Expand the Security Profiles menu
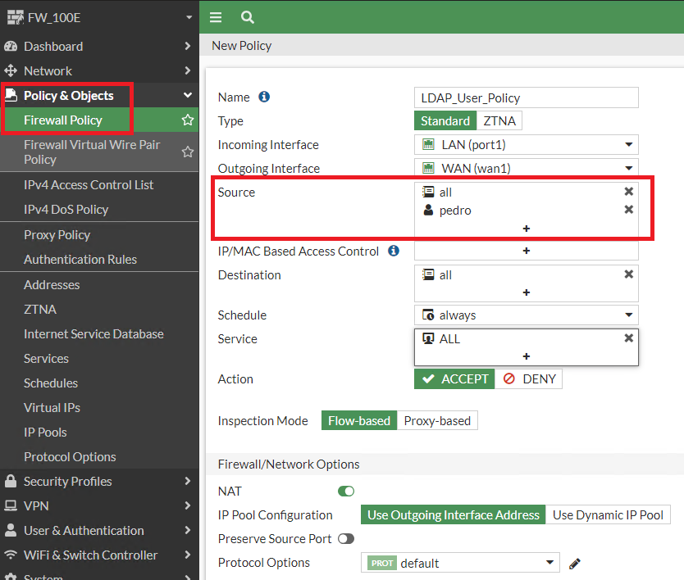The height and width of the screenshot is (580, 684). (x=98, y=482)
